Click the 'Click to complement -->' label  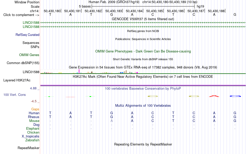[x=21, y=15]
